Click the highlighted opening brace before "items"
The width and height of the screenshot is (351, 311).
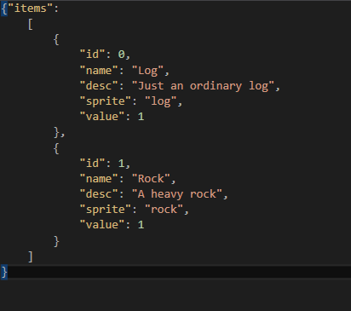(x=4, y=9)
